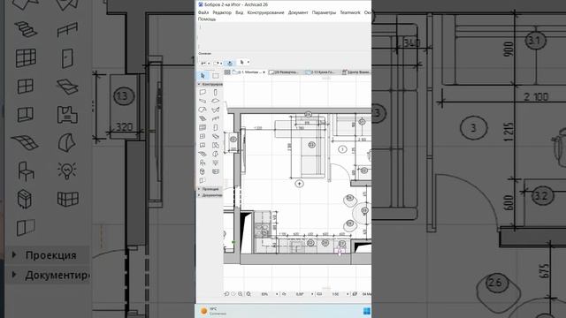Select the Beam tool
Image resolution: width=566 pixels, height=318 pixels.
[x=203, y=101]
